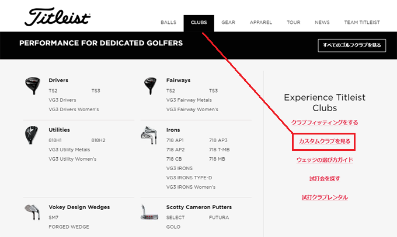
Task: Select TS3 under Drivers
Action: coord(96,91)
